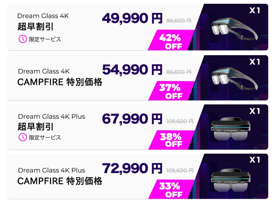The width and height of the screenshot is (276, 201).
Task: Click the crossed-out 86,600 円 price in first card
Action: pyautogui.click(x=179, y=20)
